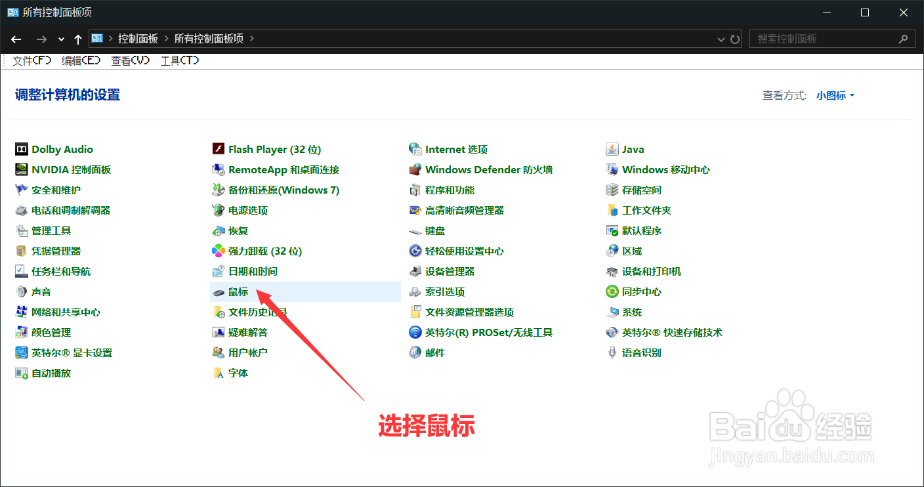Open 高清晰音频管理器 link
The image size is (924, 487).
click(465, 210)
